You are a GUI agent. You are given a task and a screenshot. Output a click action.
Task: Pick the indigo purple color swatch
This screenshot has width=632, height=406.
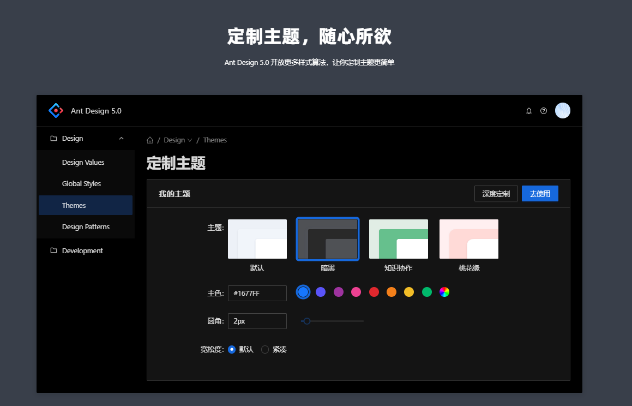(321, 292)
